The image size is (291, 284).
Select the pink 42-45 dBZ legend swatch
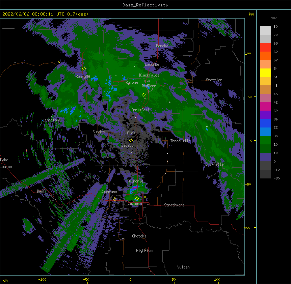point(265,98)
